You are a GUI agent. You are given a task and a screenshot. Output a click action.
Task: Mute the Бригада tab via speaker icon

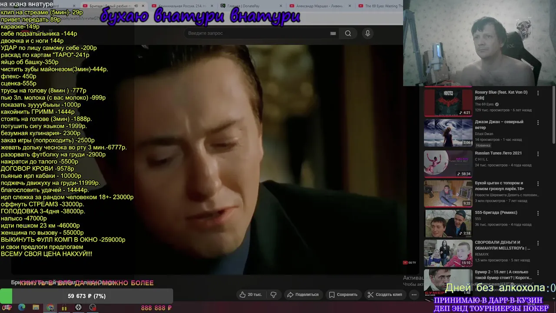click(x=136, y=6)
